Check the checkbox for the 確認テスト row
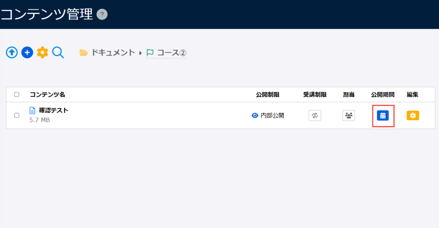Screen dimensions: 439x228 coord(17,115)
